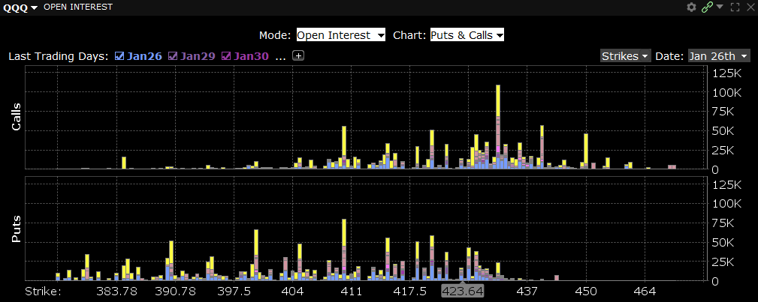Screen dimensions: 758x302
Task: Open the Date Jan 26th dropdown
Action: coord(719,56)
